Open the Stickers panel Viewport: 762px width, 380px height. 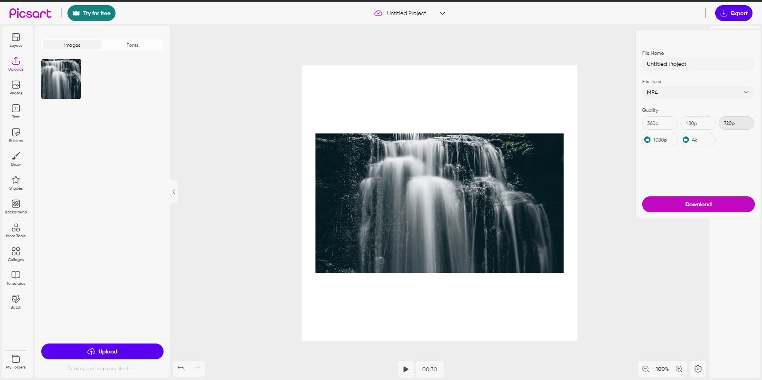(15, 135)
